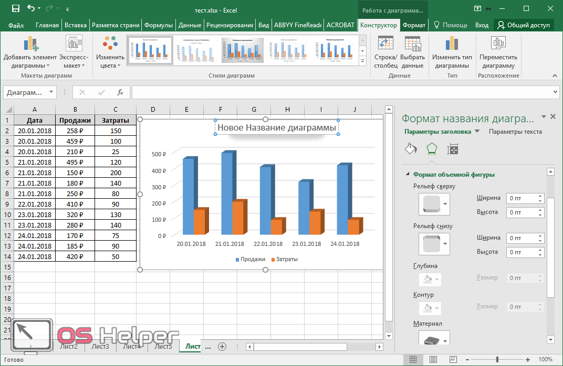The width and height of the screenshot is (563, 366).
Task: Click Параметры текста link in pane
Action: point(515,132)
